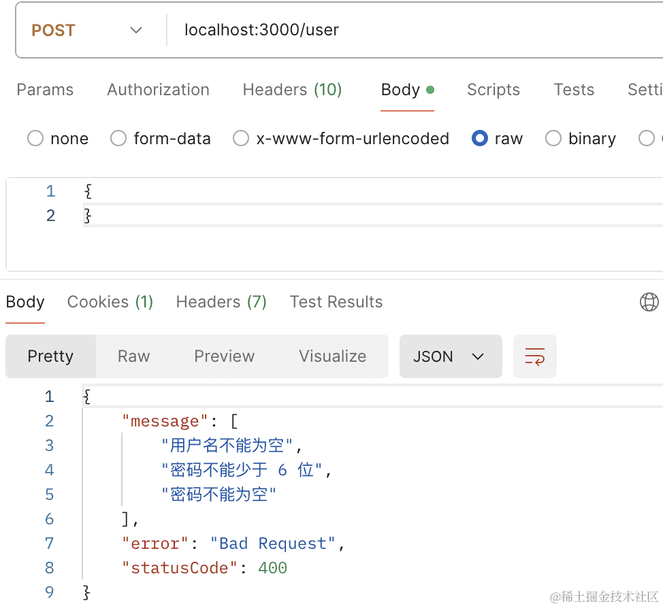Select binary body radio option
This screenshot has height=608, width=663.
point(553,139)
